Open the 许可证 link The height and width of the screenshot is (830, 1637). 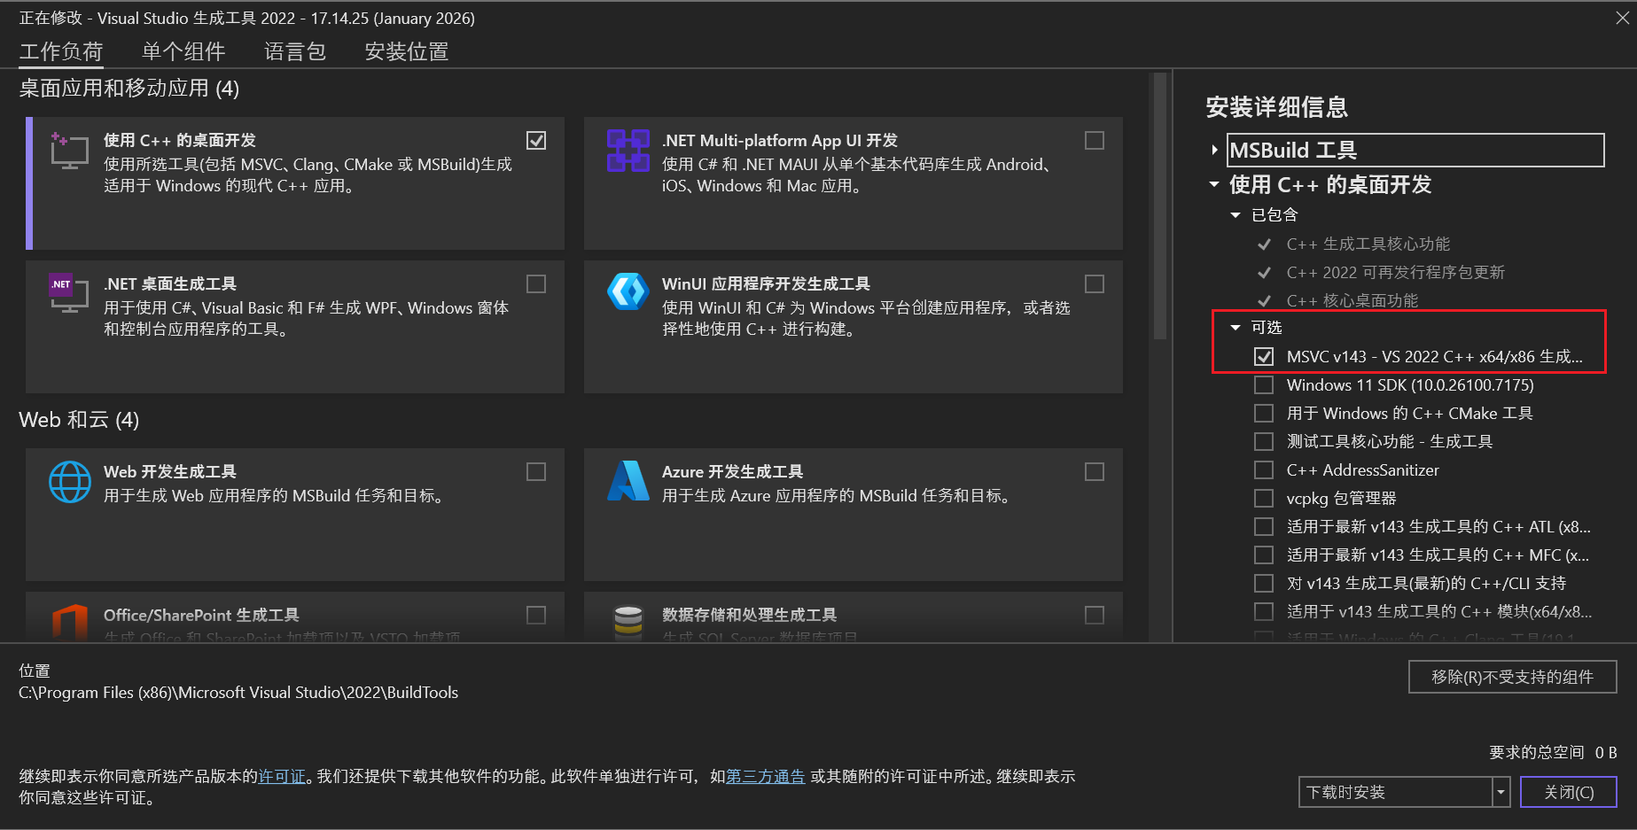pyautogui.click(x=281, y=777)
